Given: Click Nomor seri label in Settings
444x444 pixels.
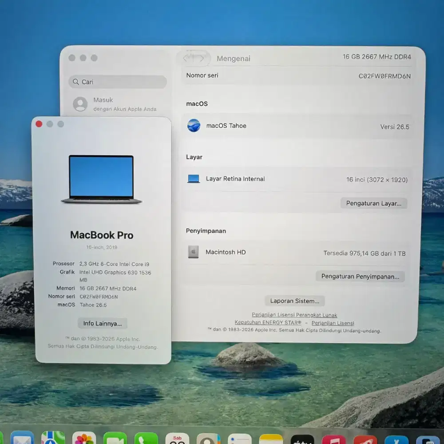Looking at the screenshot, I should tap(202, 75).
